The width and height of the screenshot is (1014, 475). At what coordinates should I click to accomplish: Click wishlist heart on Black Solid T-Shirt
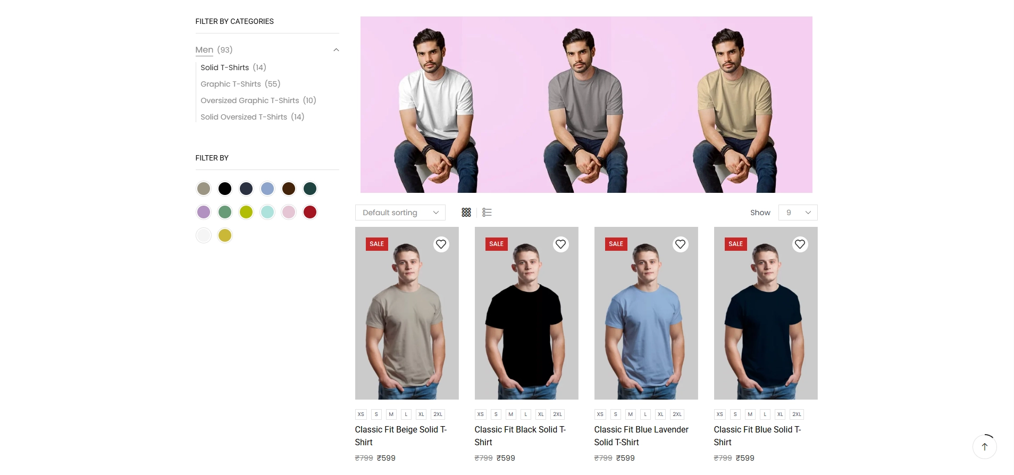(x=560, y=244)
